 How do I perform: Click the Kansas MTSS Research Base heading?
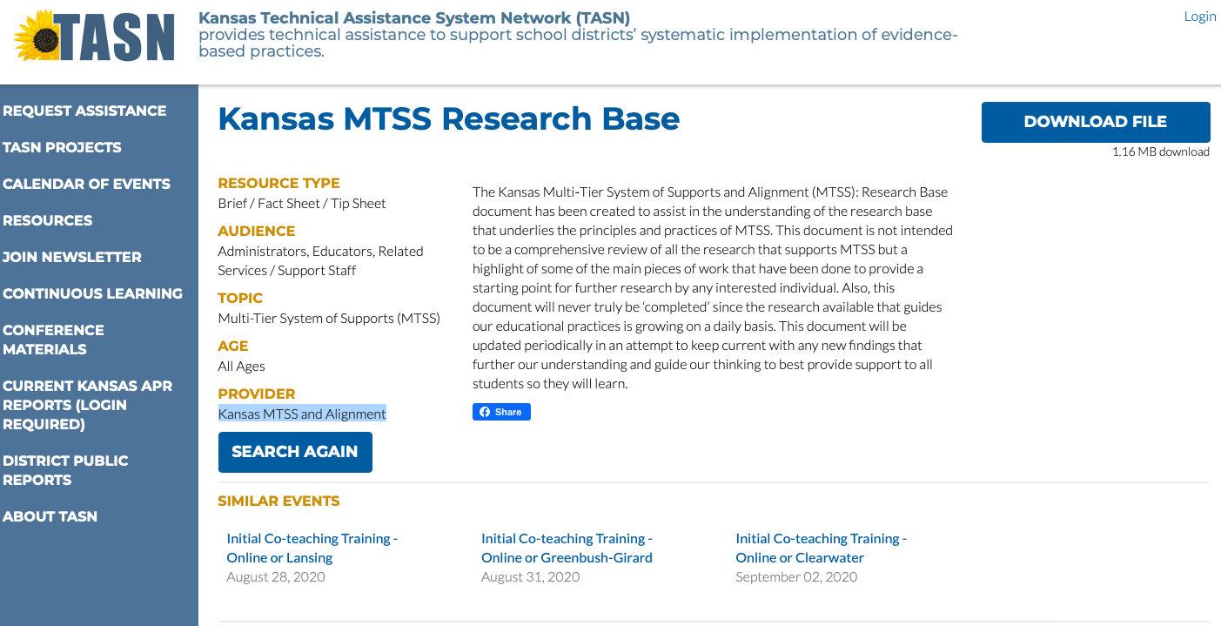(449, 118)
